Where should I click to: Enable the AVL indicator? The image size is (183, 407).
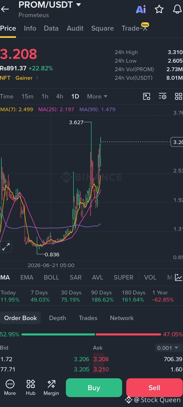pyautogui.click(x=98, y=277)
